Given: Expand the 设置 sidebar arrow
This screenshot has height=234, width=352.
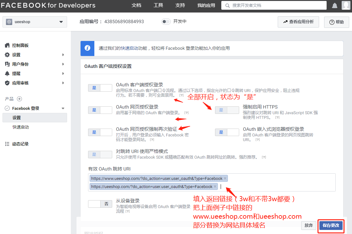Looking at the screenshot, I should [63, 55].
